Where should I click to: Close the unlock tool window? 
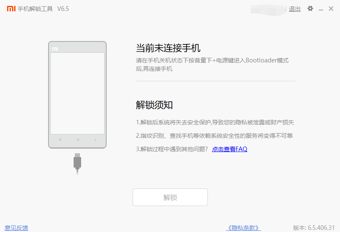(331, 9)
